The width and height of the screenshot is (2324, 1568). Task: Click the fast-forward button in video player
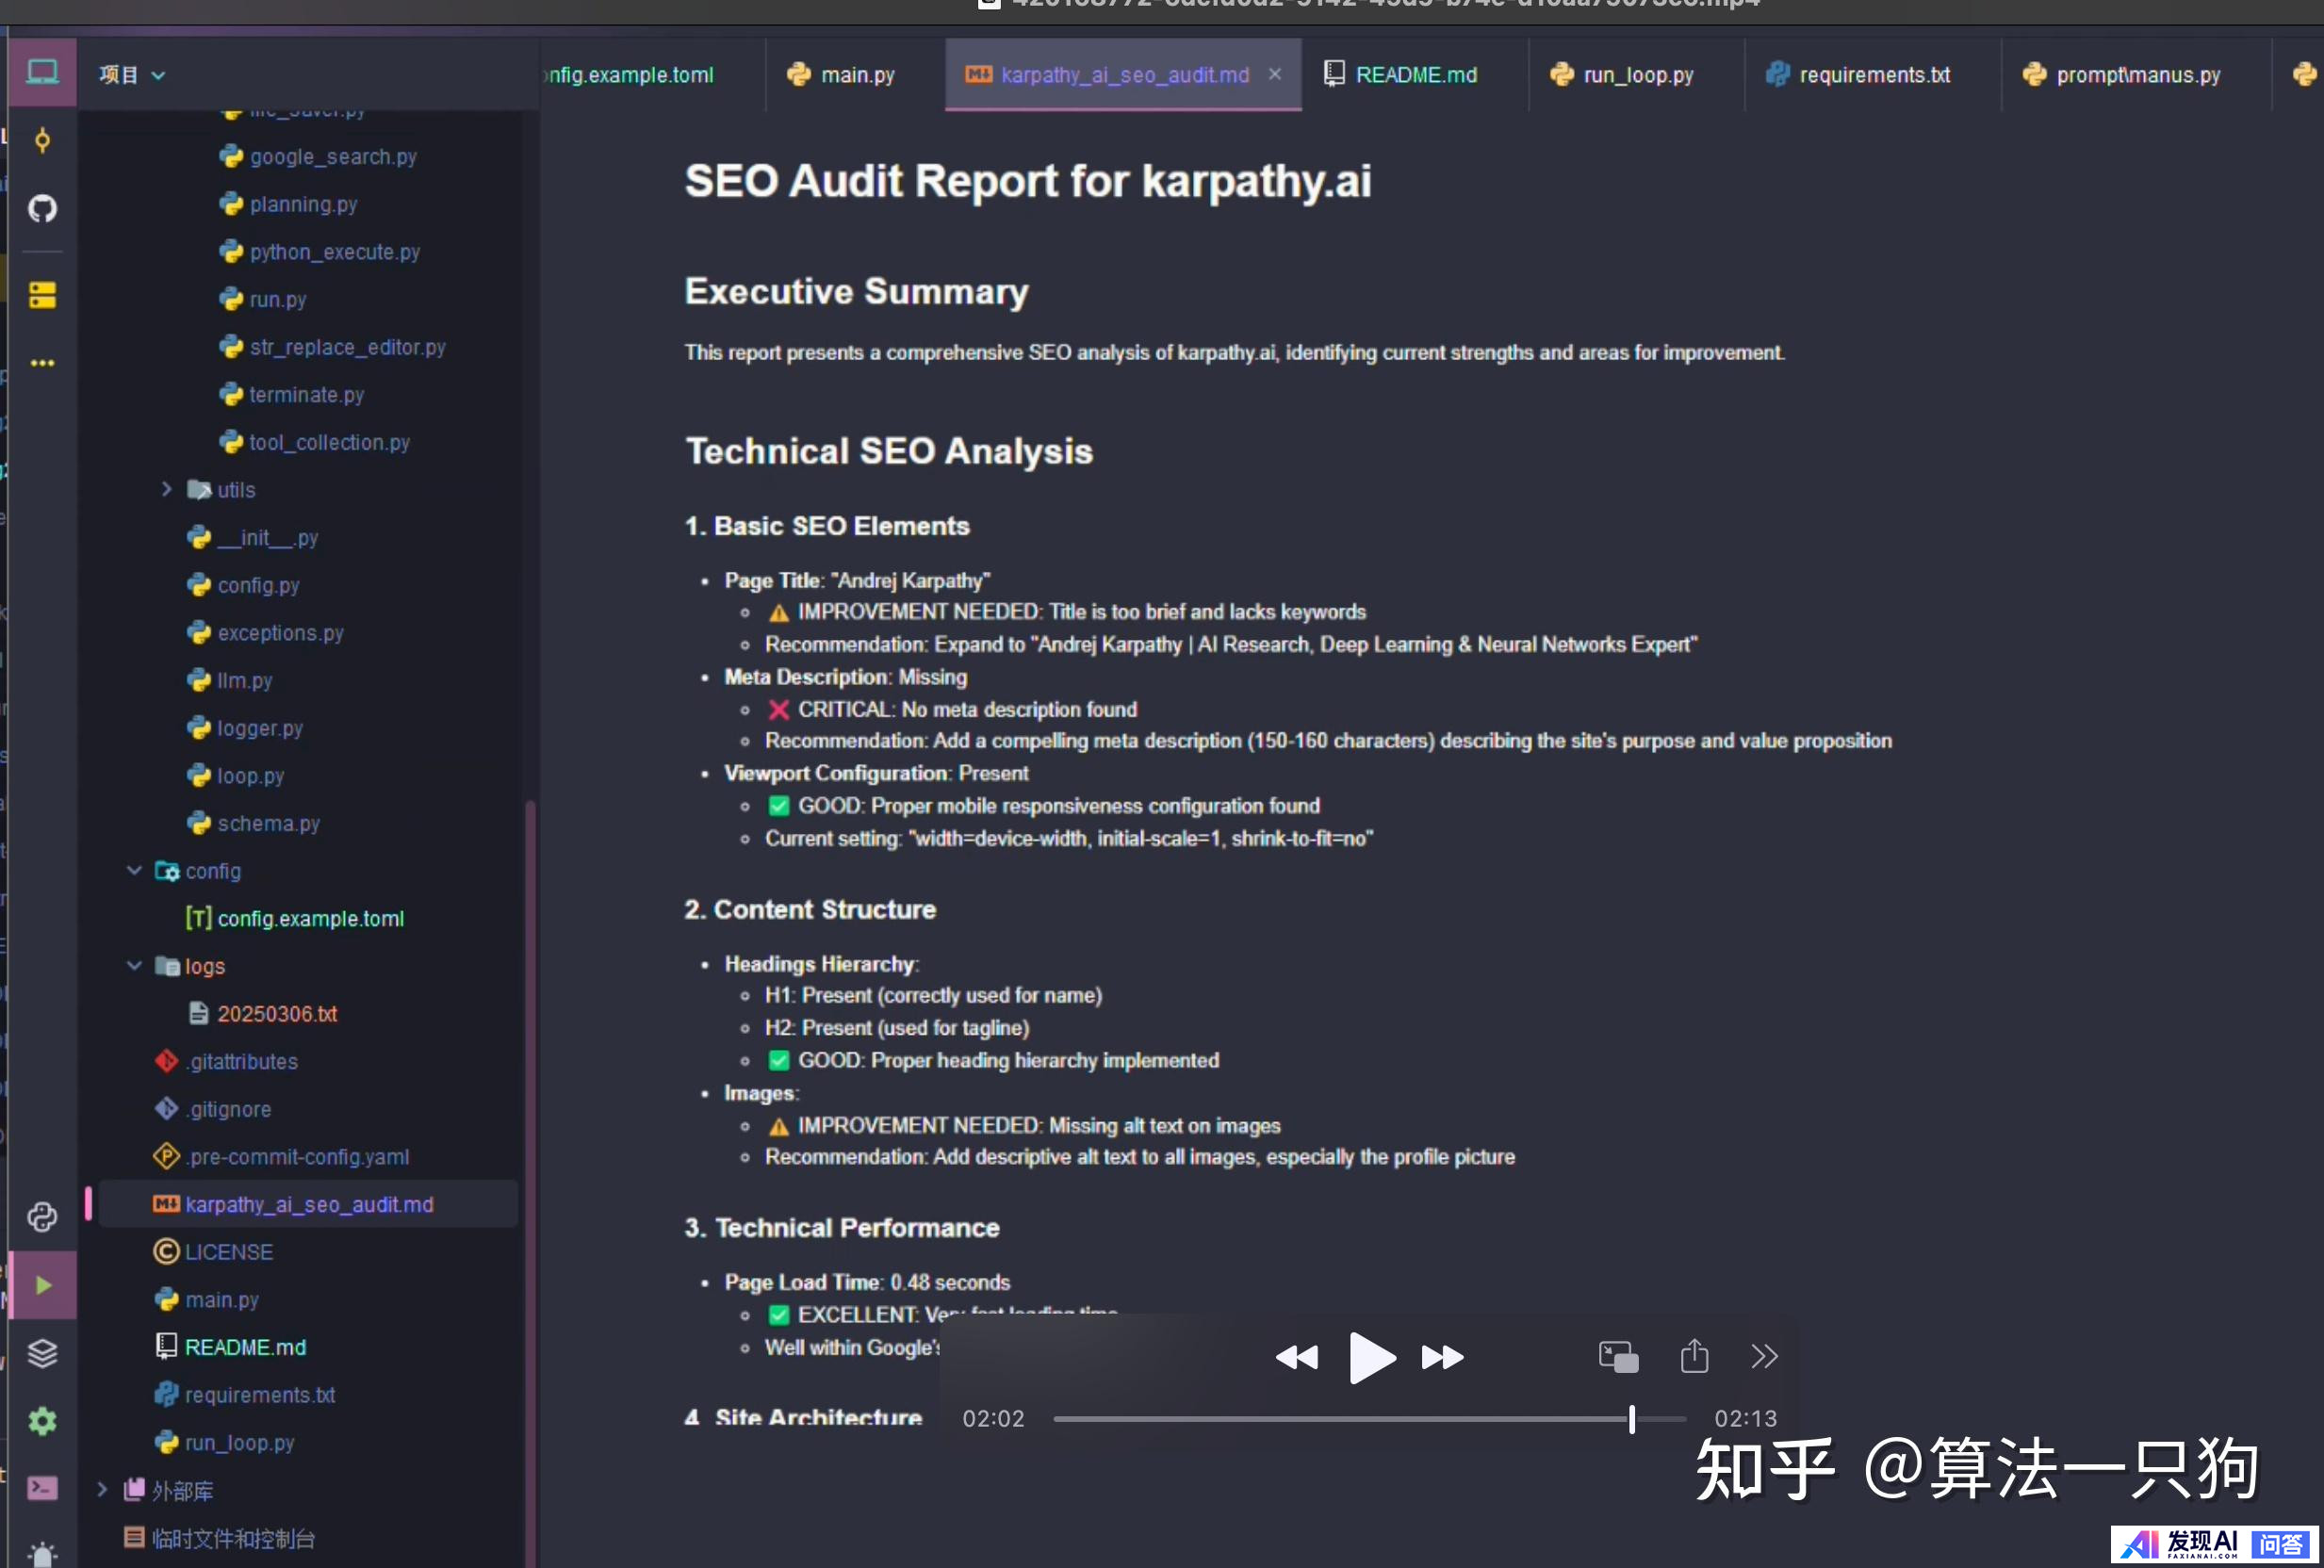pos(1443,1357)
